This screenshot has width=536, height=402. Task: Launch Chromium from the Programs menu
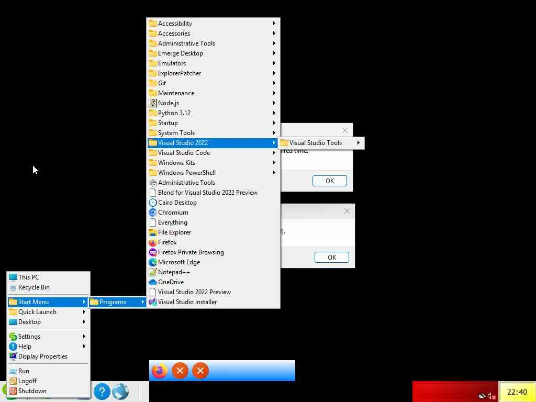click(214, 213)
